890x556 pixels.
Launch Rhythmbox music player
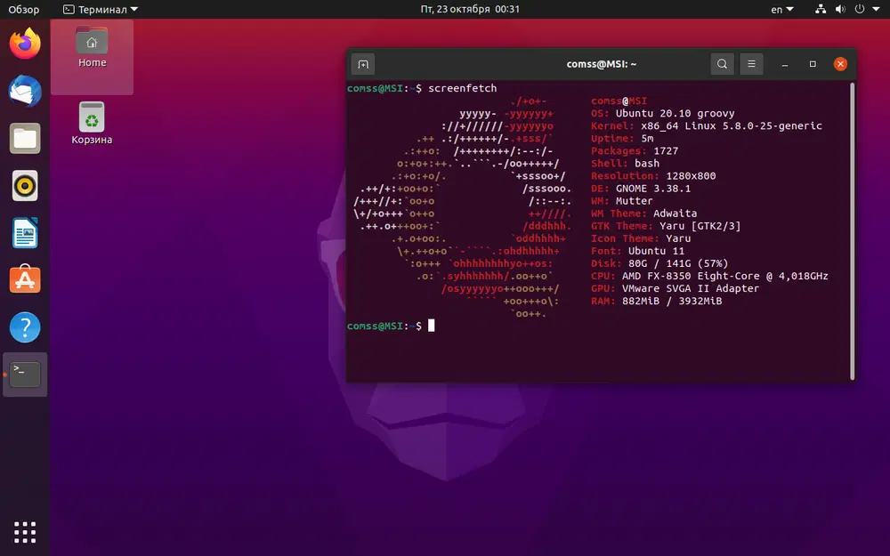click(x=25, y=186)
